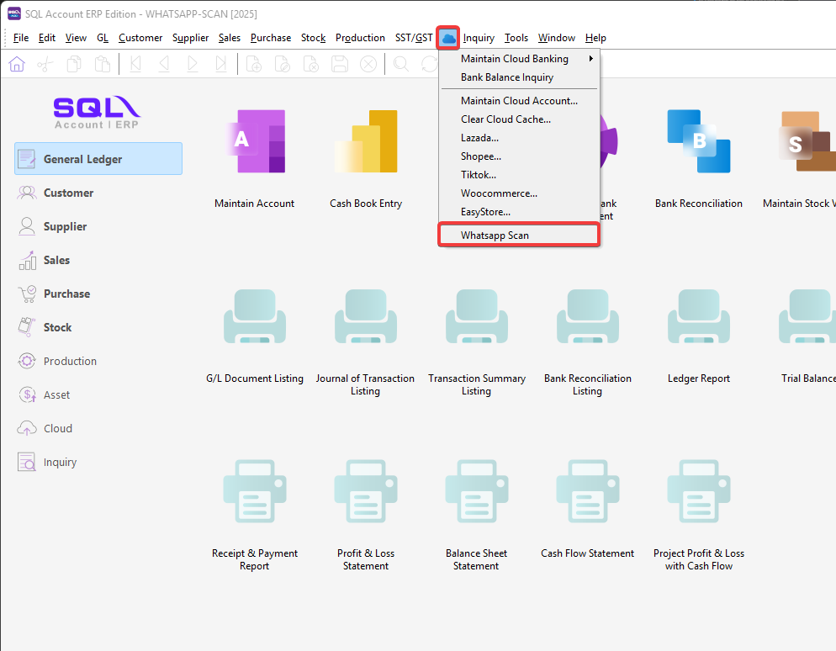
Task: Click the cloud icon in the menu bar
Action: pos(448,38)
